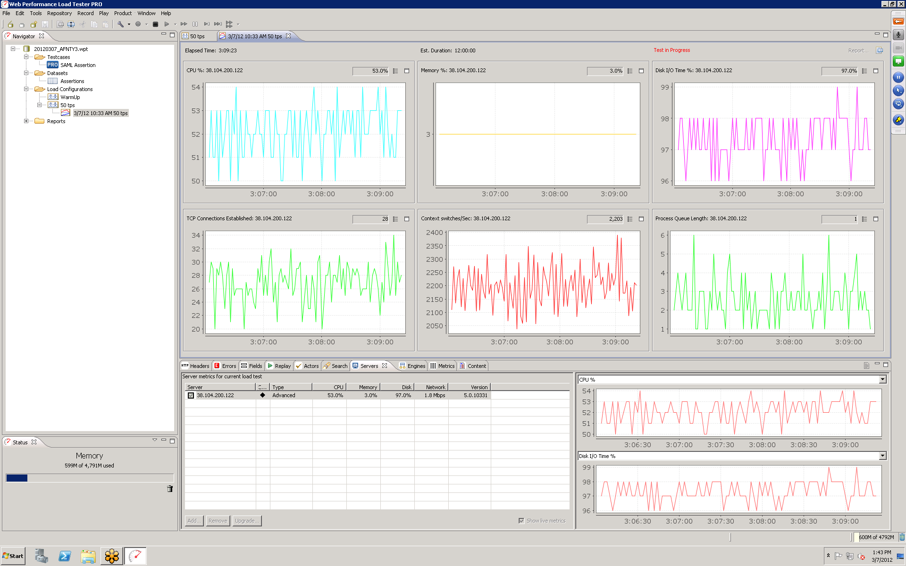
Task: Click the Stop button in the toolbar
Action: [x=156, y=24]
